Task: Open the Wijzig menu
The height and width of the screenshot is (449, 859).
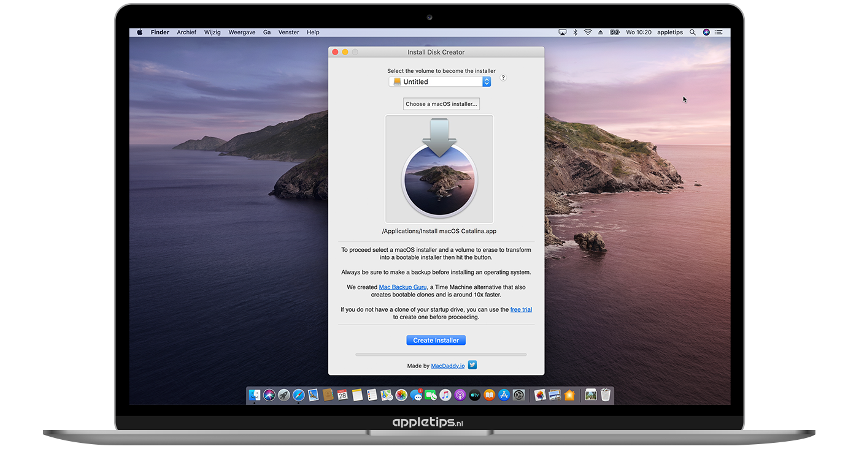Action: pyautogui.click(x=212, y=32)
